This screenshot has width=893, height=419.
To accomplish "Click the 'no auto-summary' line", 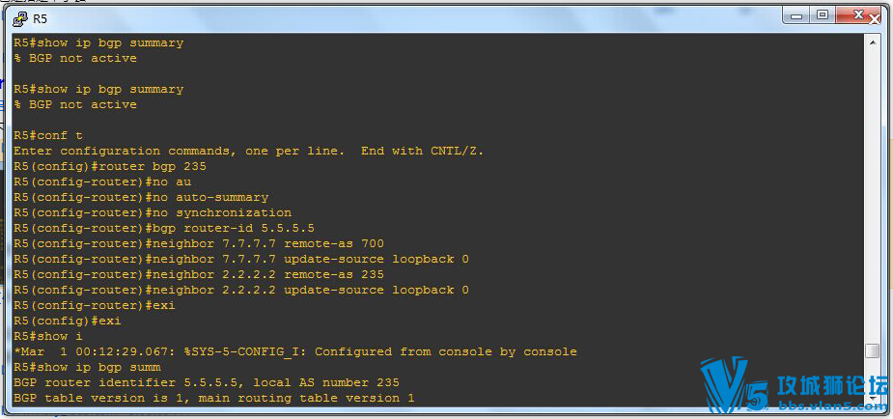I will [141, 197].
